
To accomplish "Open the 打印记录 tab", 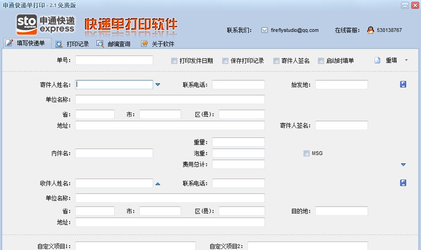I will point(73,44).
